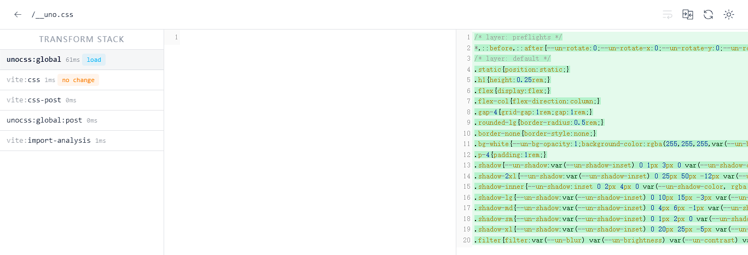
Task: Toggle diff view mode icon
Action: coord(688,15)
